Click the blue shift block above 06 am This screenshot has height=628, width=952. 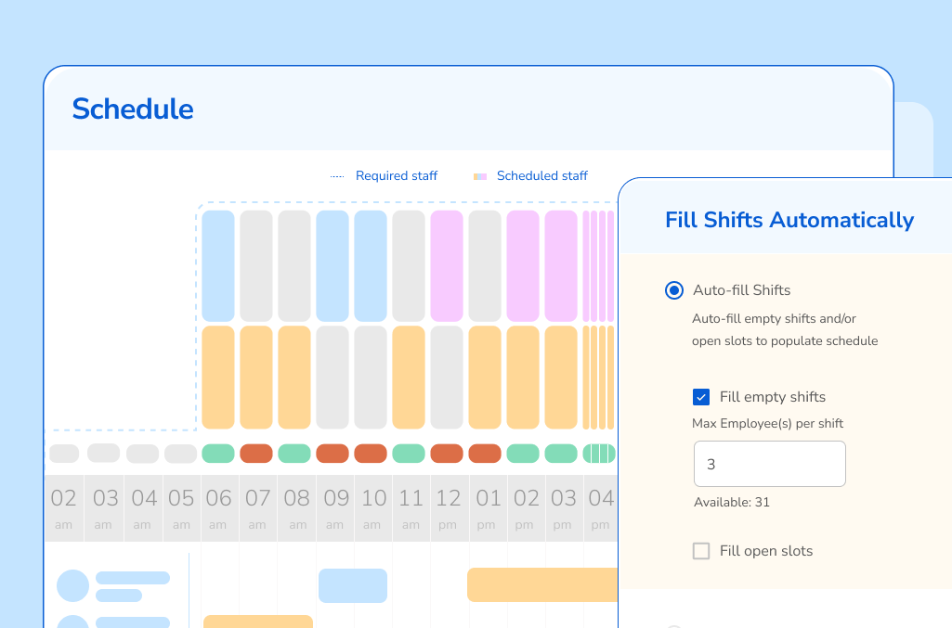(219, 264)
